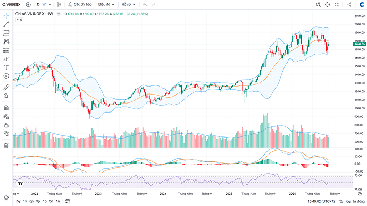
Task: Open the quick search icon in top bar
Action: click(318, 4)
